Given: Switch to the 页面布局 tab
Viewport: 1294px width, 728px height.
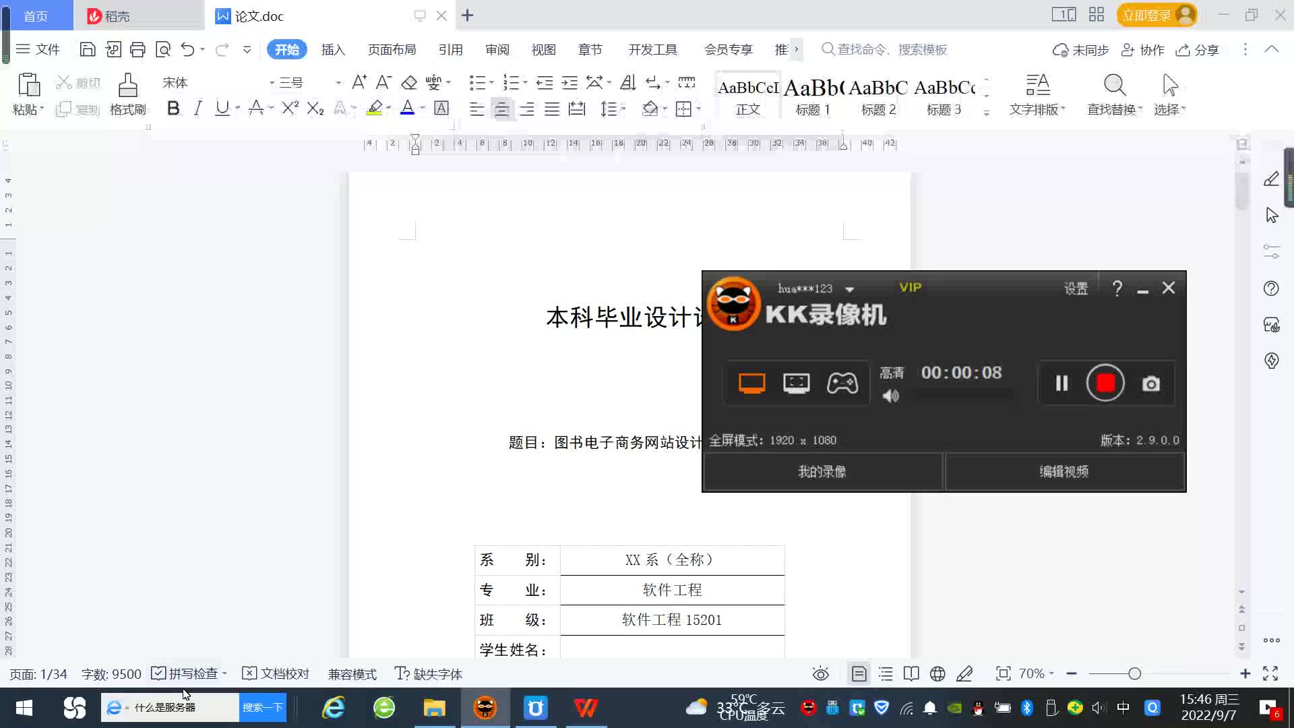Looking at the screenshot, I should tap(392, 49).
